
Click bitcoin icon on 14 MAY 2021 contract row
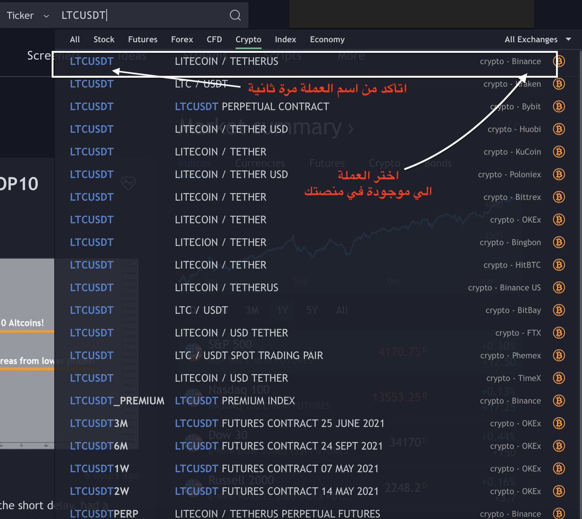click(x=559, y=491)
